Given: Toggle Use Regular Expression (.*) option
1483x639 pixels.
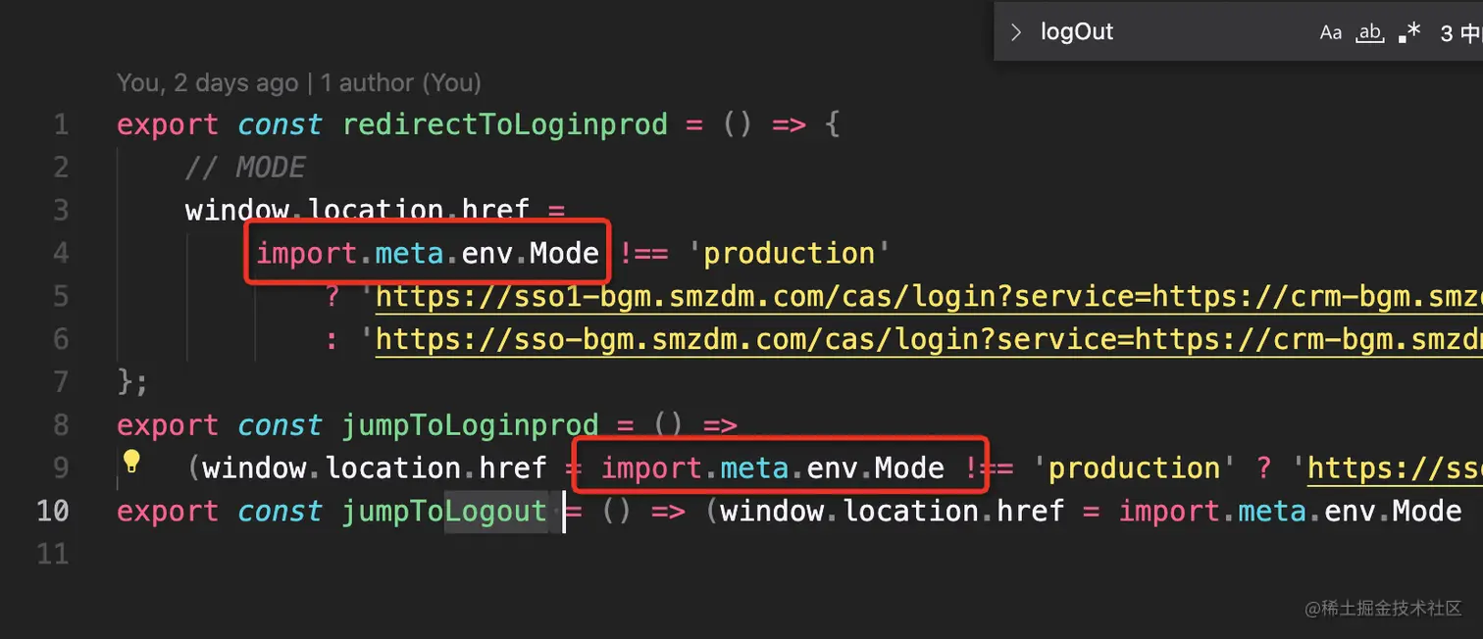Looking at the screenshot, I should pyautogui.click(x=1409, y=32).
